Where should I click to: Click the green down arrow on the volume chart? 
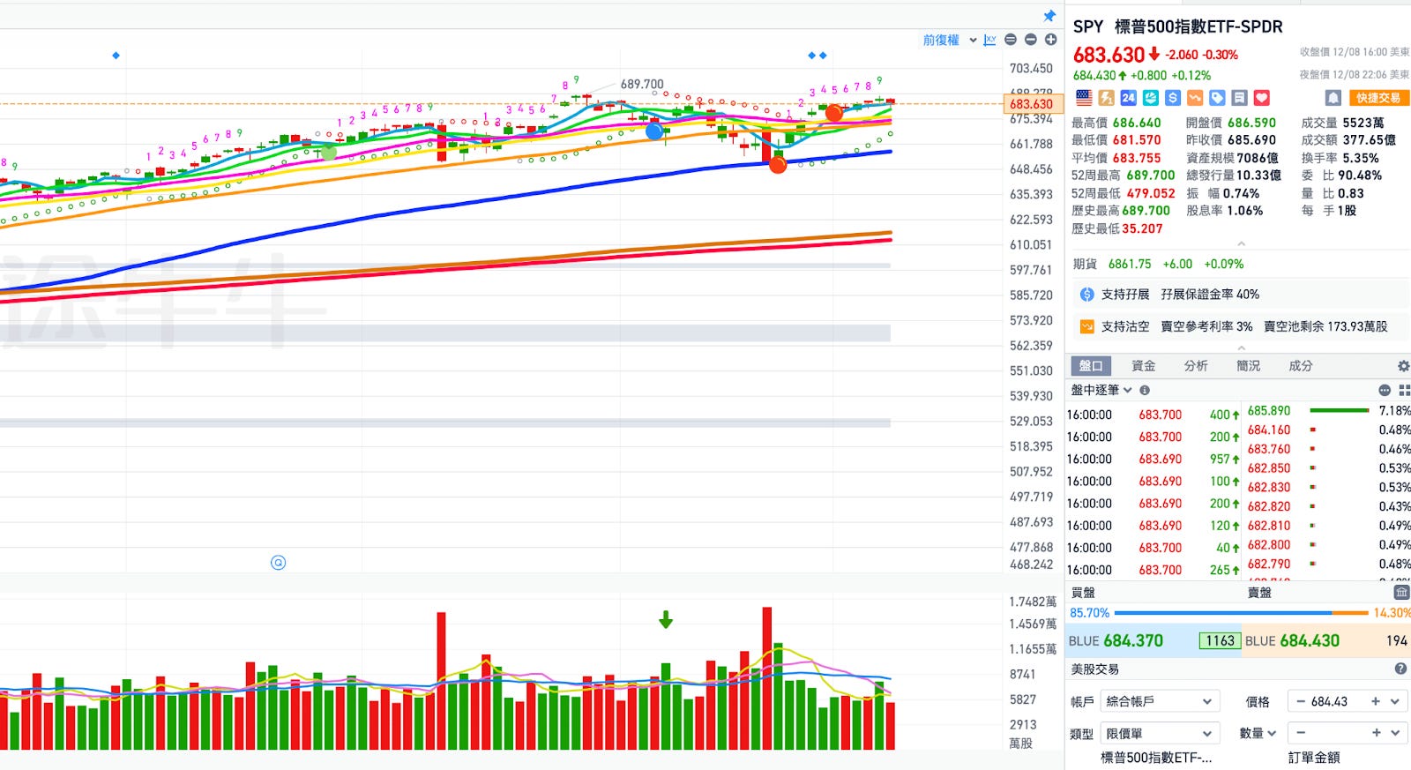(666, 620)
